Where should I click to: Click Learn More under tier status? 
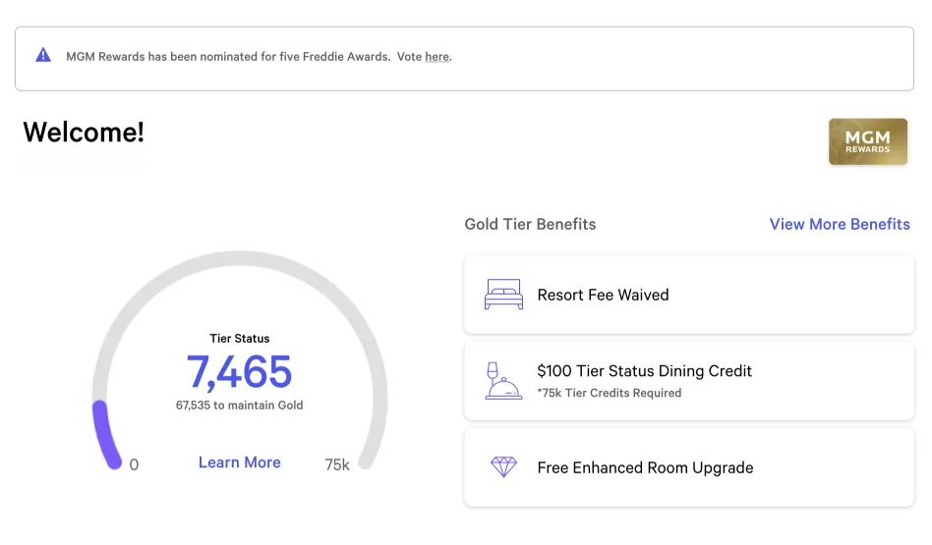click(240, 463)
